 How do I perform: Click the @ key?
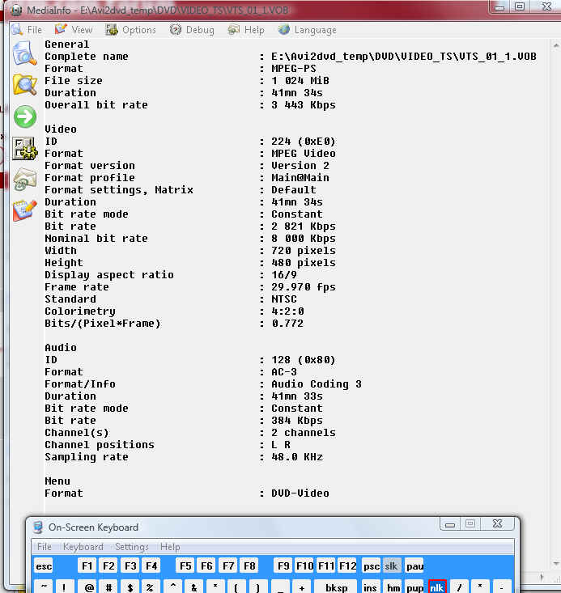[89, 587]
